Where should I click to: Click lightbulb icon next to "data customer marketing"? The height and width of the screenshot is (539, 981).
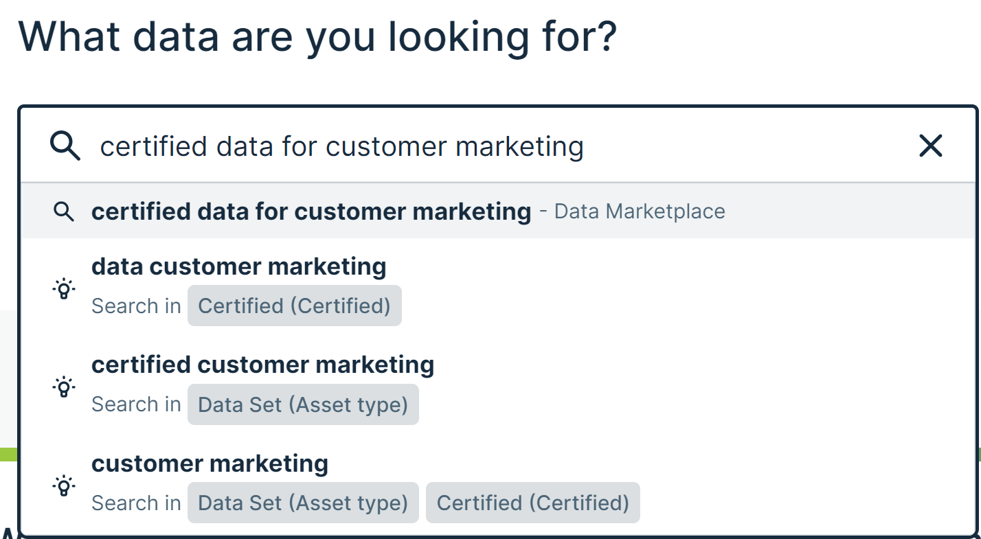click(x=64, y=288)
